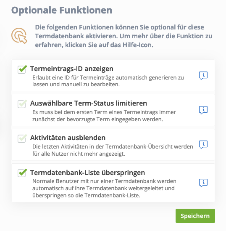Click the Aktivitäten ausblenden title label
226x231 pixels.
[x=68, y=138]
